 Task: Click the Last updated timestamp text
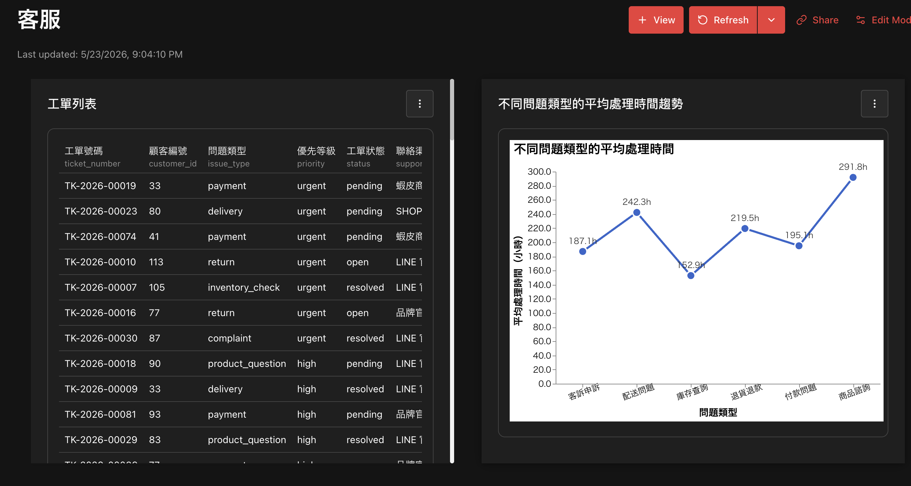pos(100,54)
